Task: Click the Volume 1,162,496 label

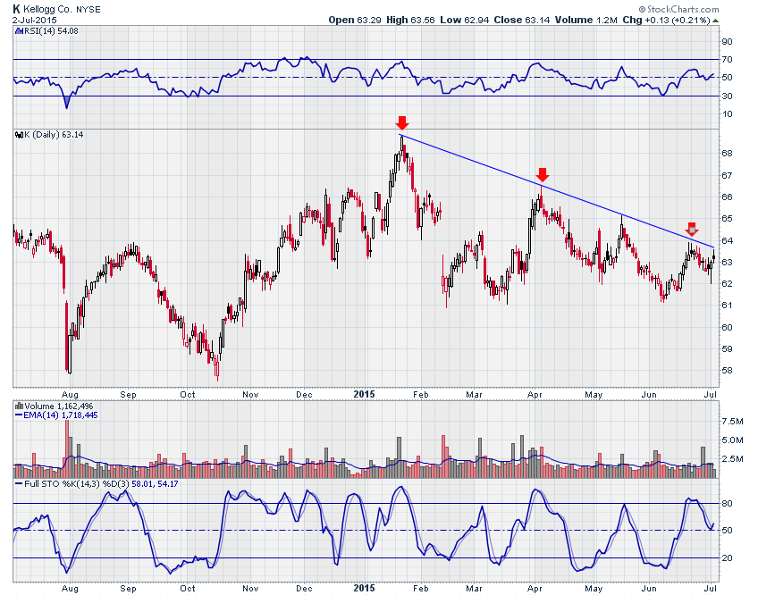Action: click(x=59, y=406)
